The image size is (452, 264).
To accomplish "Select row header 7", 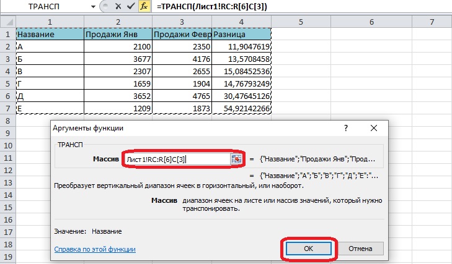I will (8, 108).
